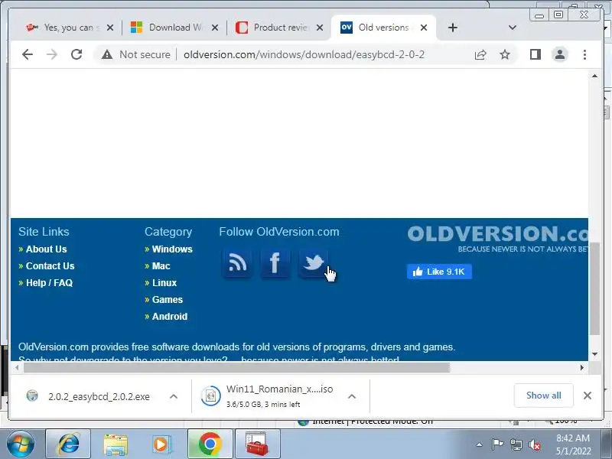Viewport: 612px width, 459px height.
Task: Open Windows Explorer from the taskbar
Action: point(116,444)
